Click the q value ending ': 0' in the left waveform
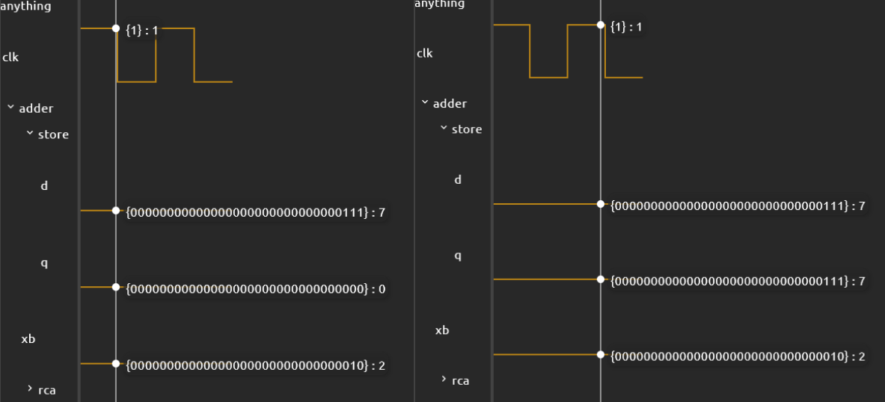Screen dimensions: 885x402 pyautogui.click(x=256, y=289)
